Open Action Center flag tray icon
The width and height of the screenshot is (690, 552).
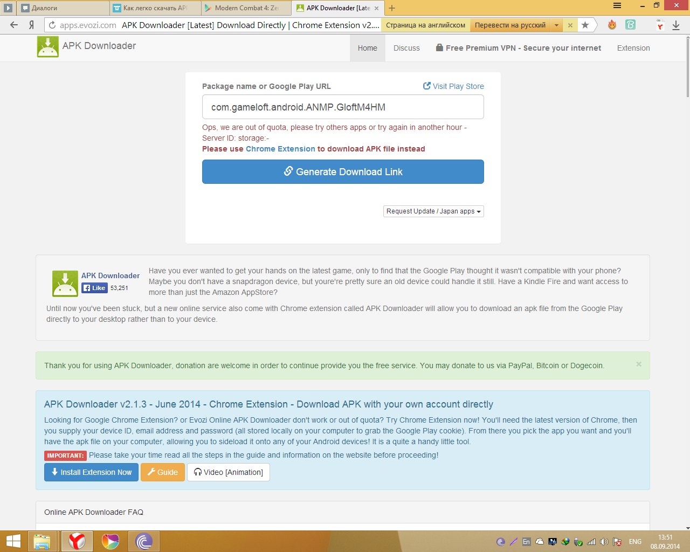(x=617, y=542)
